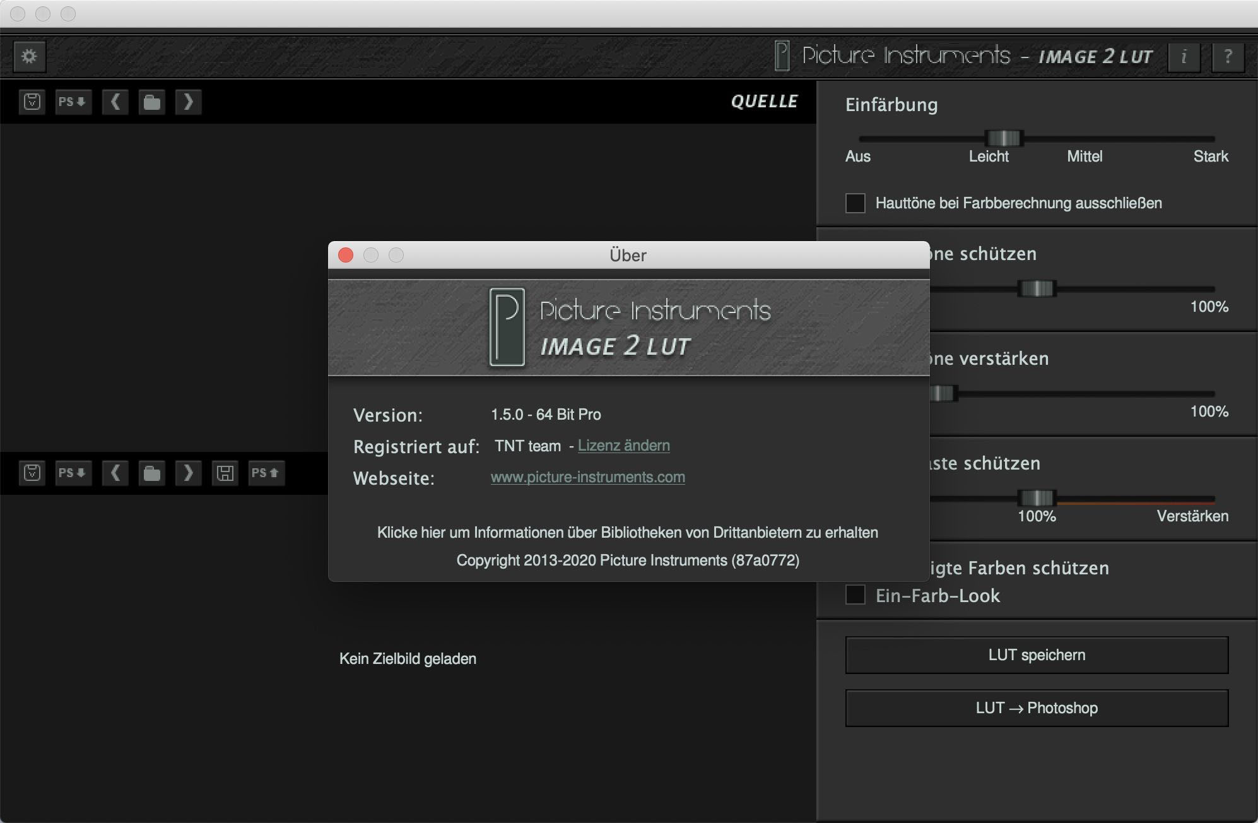Go to previous source image in QUELLE toolbar

(115, 102)
